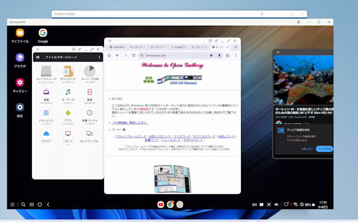Open Chrome tab switcher icon

tap(228, 55)
